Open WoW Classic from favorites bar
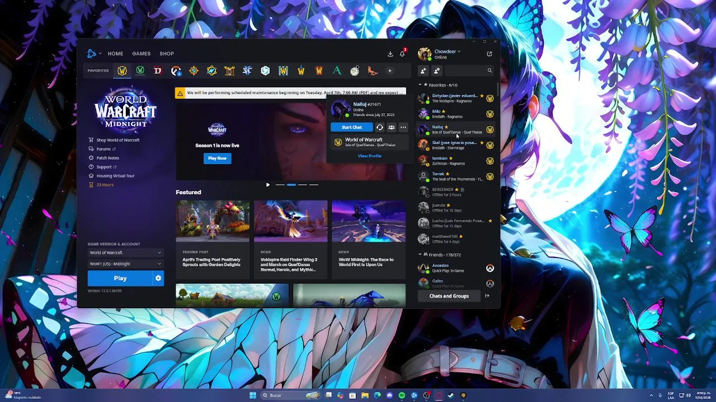Viewport: 716px width, 402px height. click(x=140, y=71)
